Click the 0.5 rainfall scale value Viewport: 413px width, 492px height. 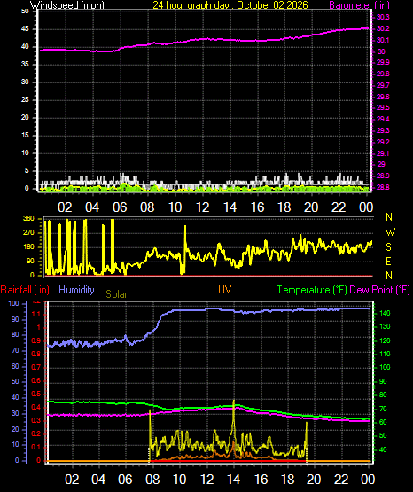click(36, 394)
